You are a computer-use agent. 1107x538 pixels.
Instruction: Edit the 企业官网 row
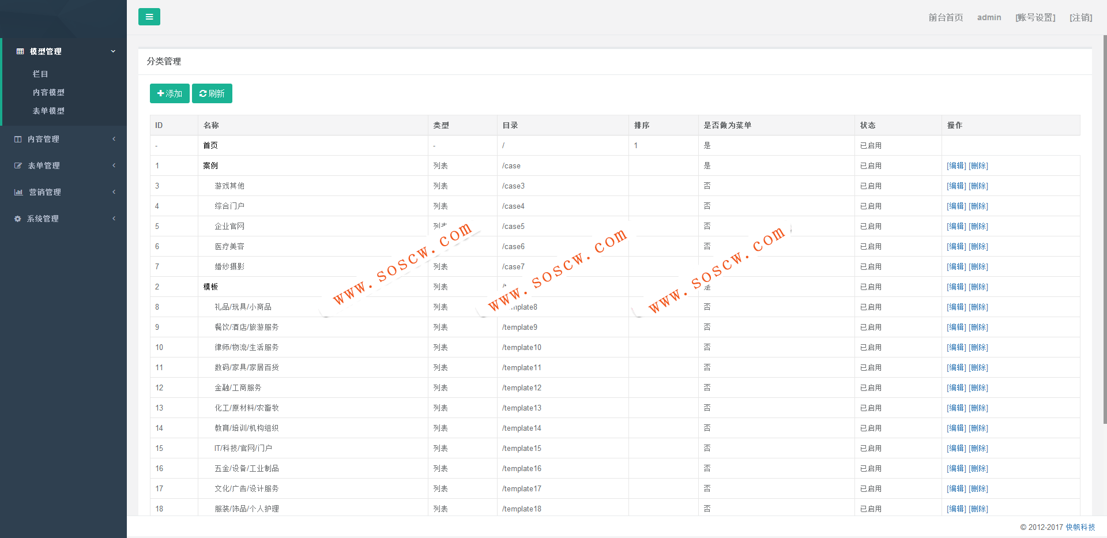click(x=957, y=226)
